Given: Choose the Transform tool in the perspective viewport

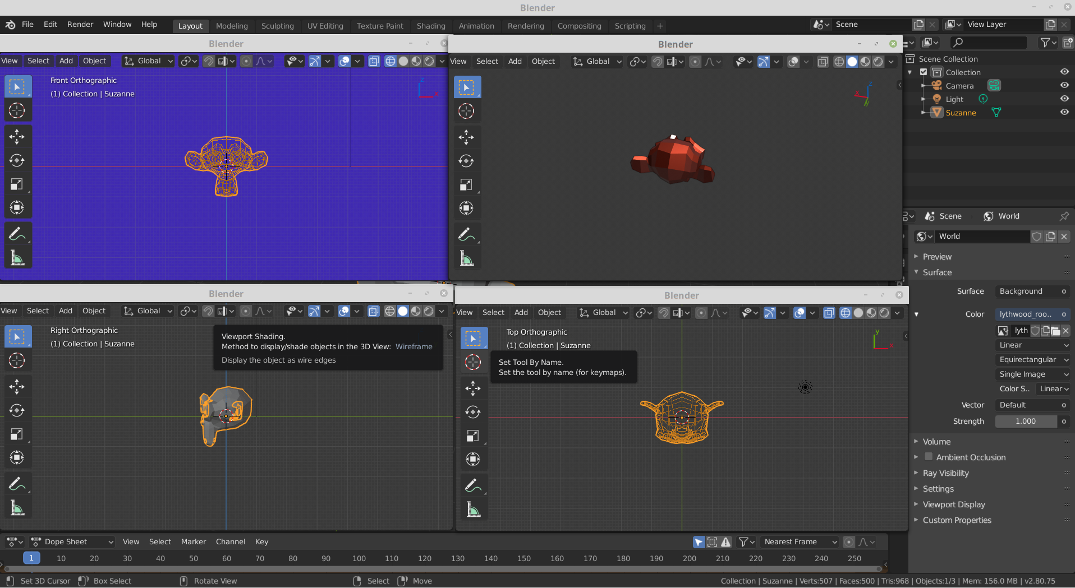Looking at the screenshot, I should point(466,209).
